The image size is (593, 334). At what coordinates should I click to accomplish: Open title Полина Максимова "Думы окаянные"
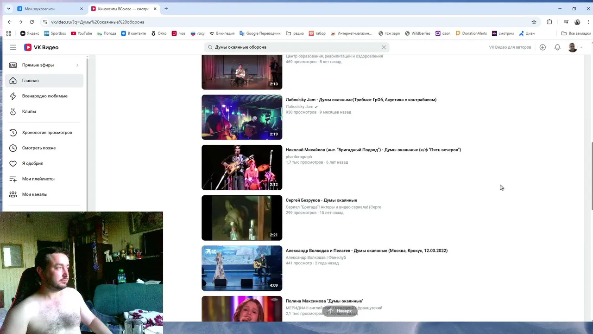(x=324, y=301)
